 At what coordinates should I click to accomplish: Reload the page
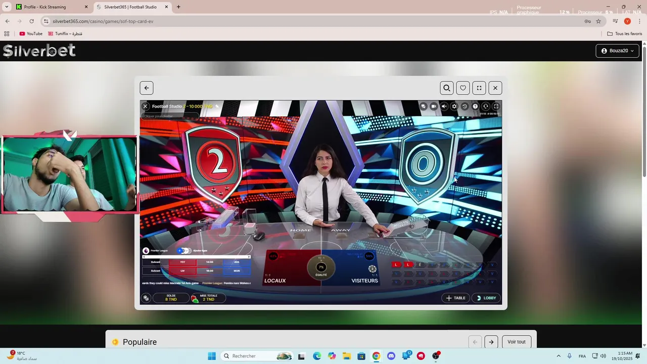[31, 21]
